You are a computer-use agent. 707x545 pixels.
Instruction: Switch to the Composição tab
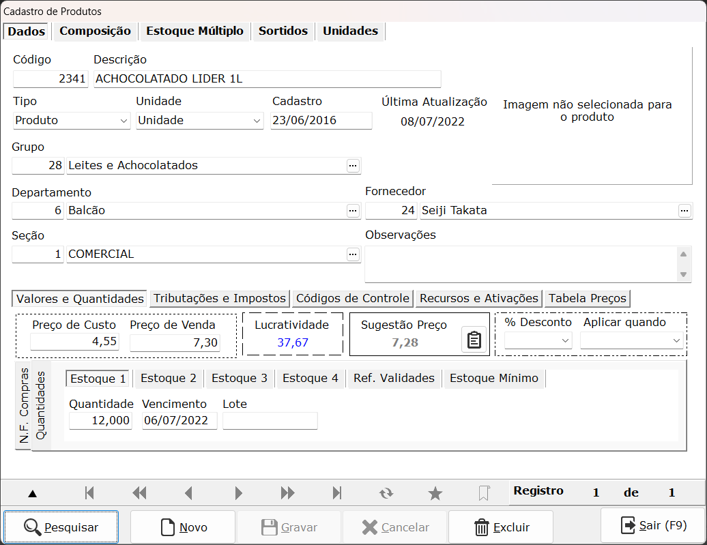click(x=95, y=31)
